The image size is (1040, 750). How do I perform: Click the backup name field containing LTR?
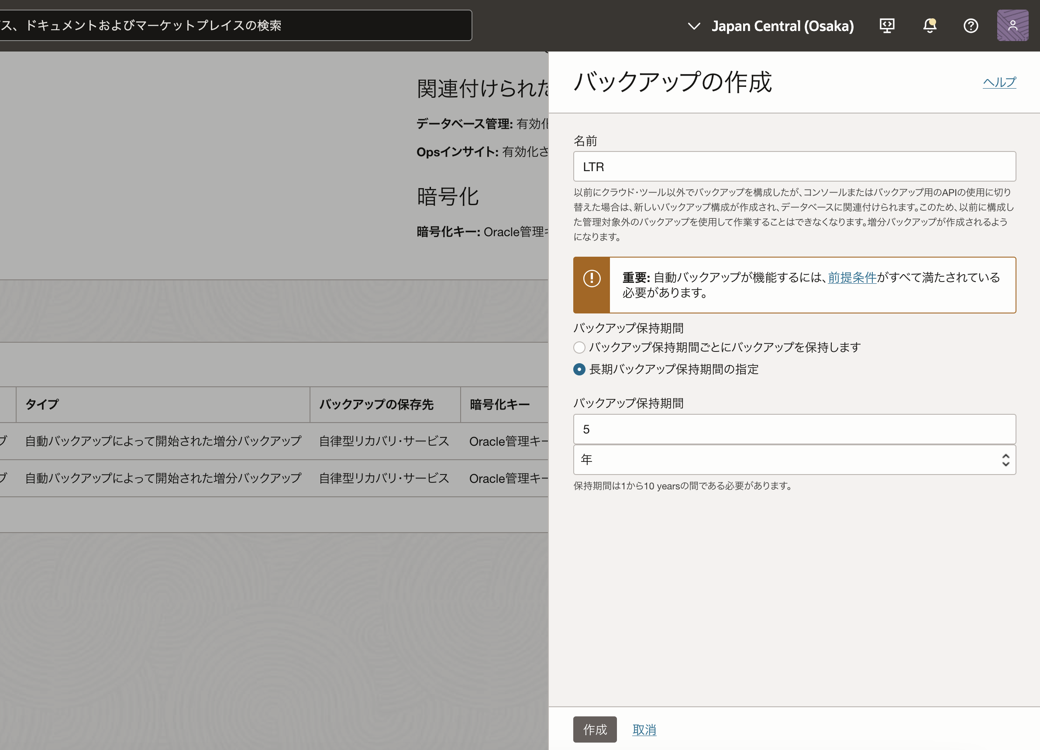click(794, 167)
